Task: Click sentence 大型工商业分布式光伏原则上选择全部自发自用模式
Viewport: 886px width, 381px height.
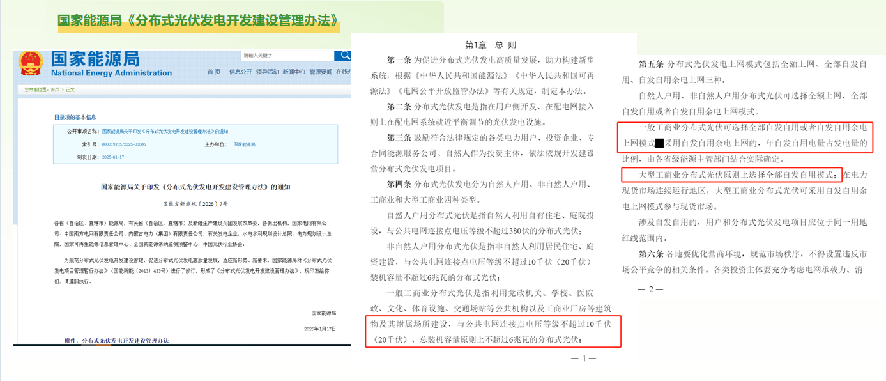Action: (x=737, y=175)
